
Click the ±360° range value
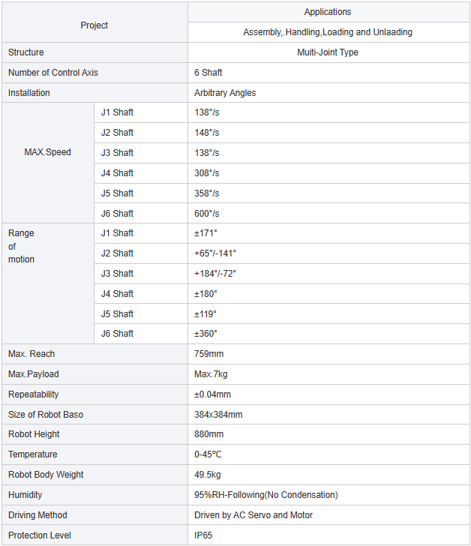point(205,334)
